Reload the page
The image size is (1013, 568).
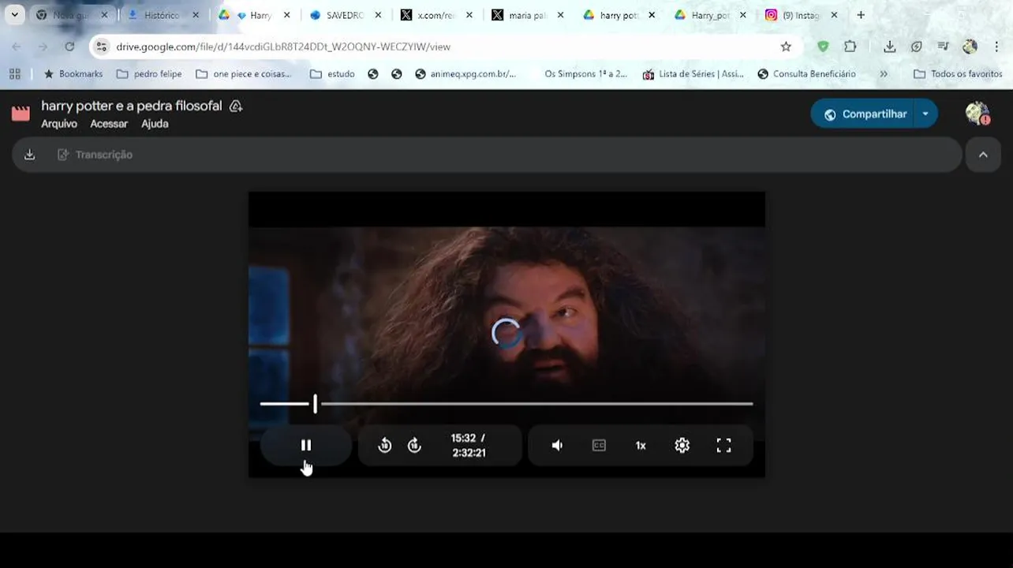(69, 47)
